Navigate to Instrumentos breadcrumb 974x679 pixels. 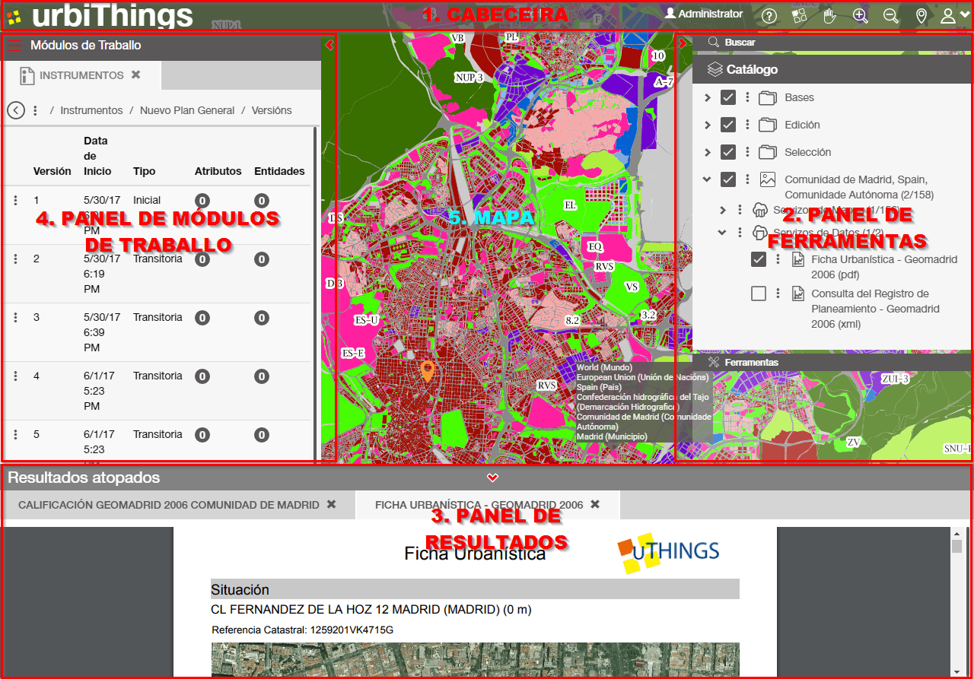coord(91,110)
